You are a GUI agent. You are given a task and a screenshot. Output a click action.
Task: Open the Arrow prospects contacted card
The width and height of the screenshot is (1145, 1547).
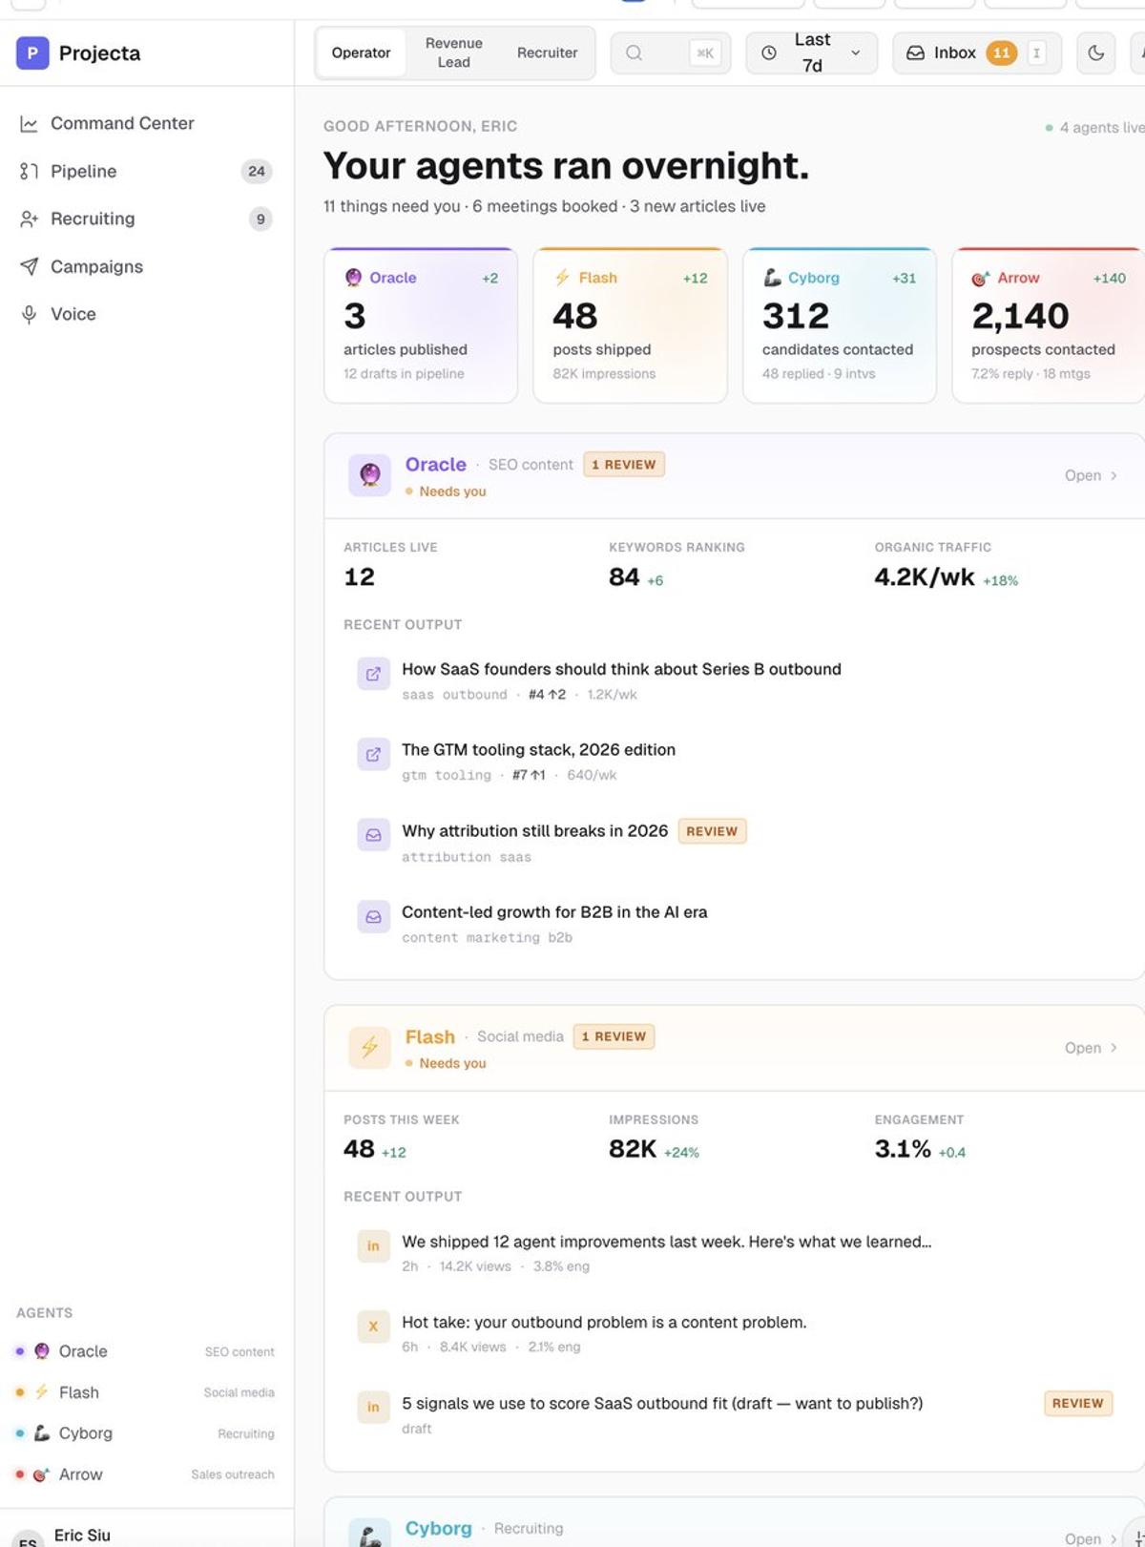pyautogui.click(x=1049, y=325)
